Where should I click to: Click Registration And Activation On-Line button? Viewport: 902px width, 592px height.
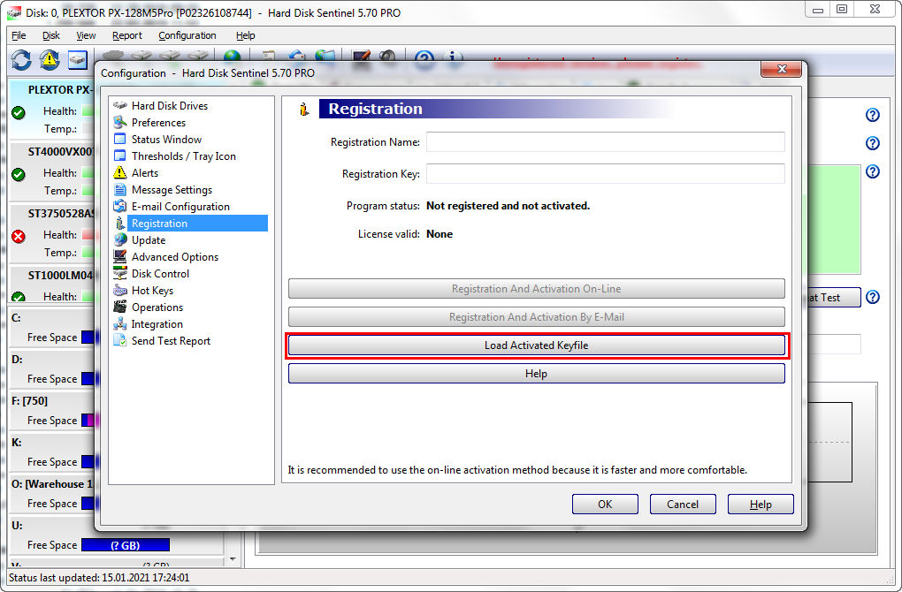[536, 289]
